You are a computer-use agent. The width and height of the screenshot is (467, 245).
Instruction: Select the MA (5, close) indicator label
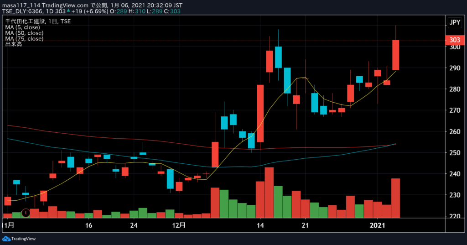click(22, 27)
